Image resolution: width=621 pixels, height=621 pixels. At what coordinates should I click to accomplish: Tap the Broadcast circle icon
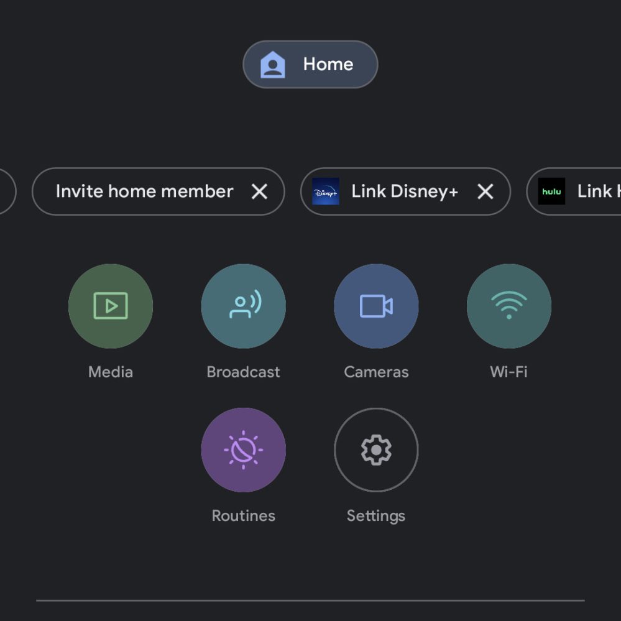coord(243,306)
